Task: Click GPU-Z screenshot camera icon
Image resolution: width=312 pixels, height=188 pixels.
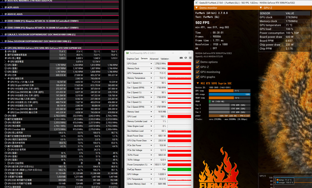Action: point(181,58)
